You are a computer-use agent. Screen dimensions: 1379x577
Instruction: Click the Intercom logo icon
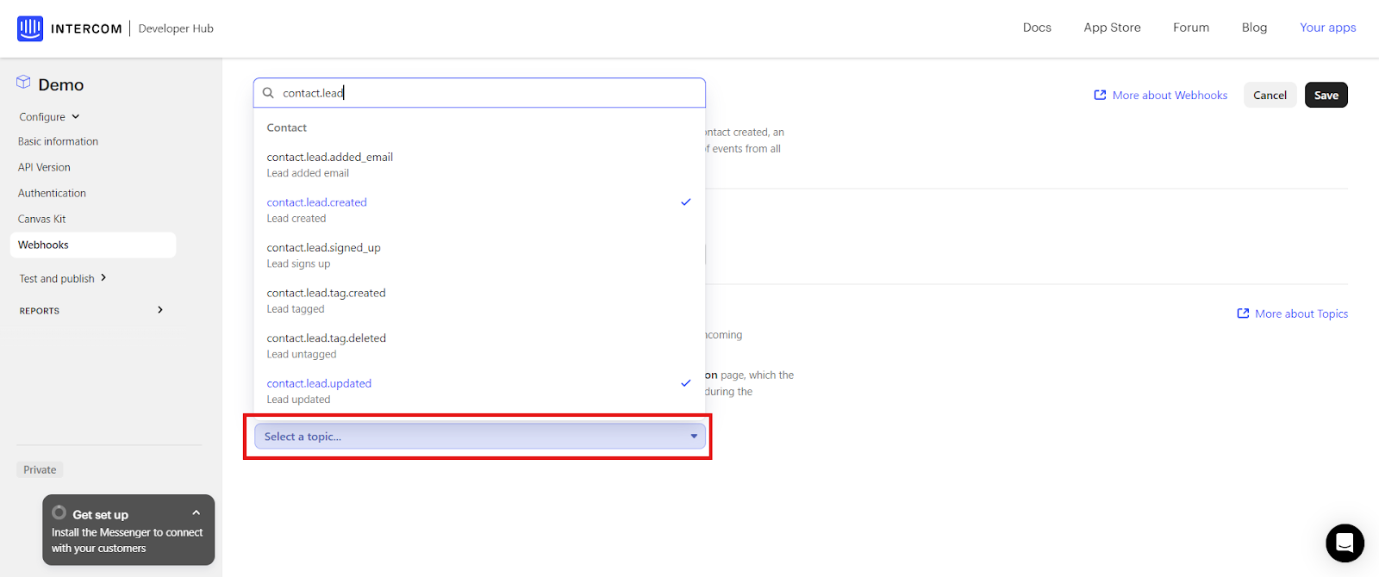coord(30,28)
